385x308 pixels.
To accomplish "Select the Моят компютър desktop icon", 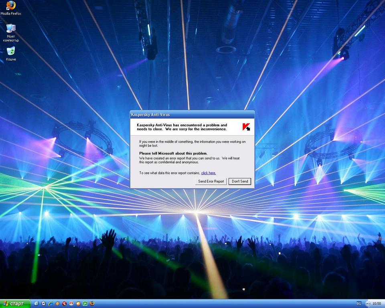I will pos(11,33).
